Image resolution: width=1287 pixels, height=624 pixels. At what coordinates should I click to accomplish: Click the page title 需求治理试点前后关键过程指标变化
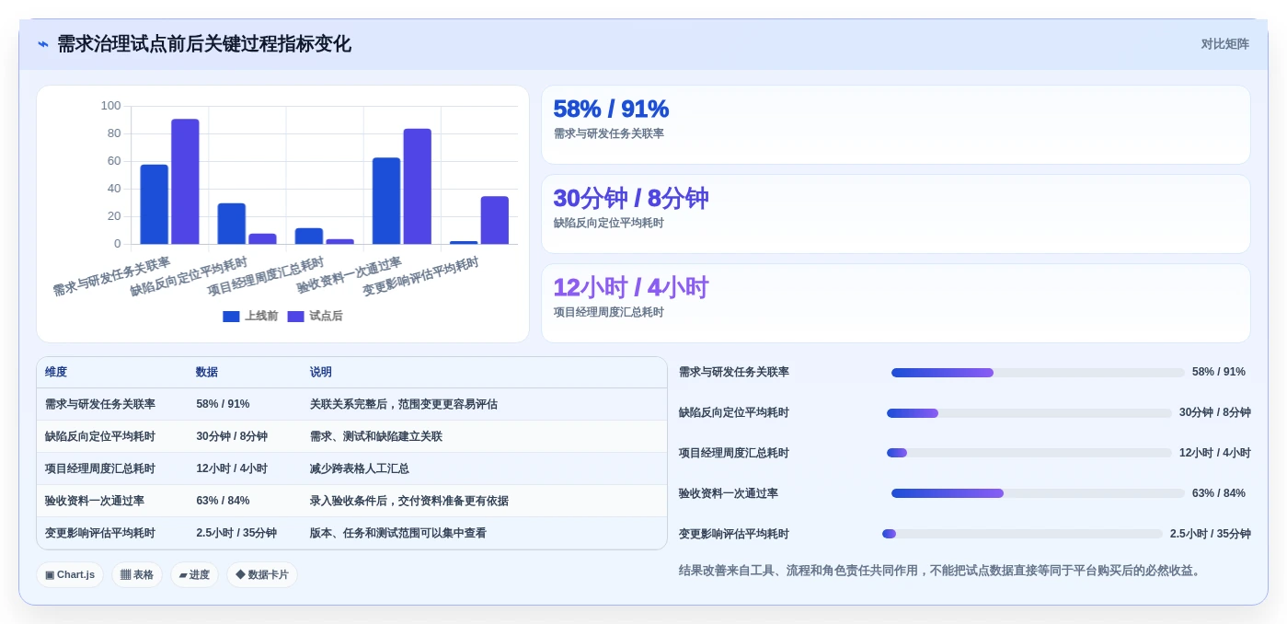tap(204, 44)
